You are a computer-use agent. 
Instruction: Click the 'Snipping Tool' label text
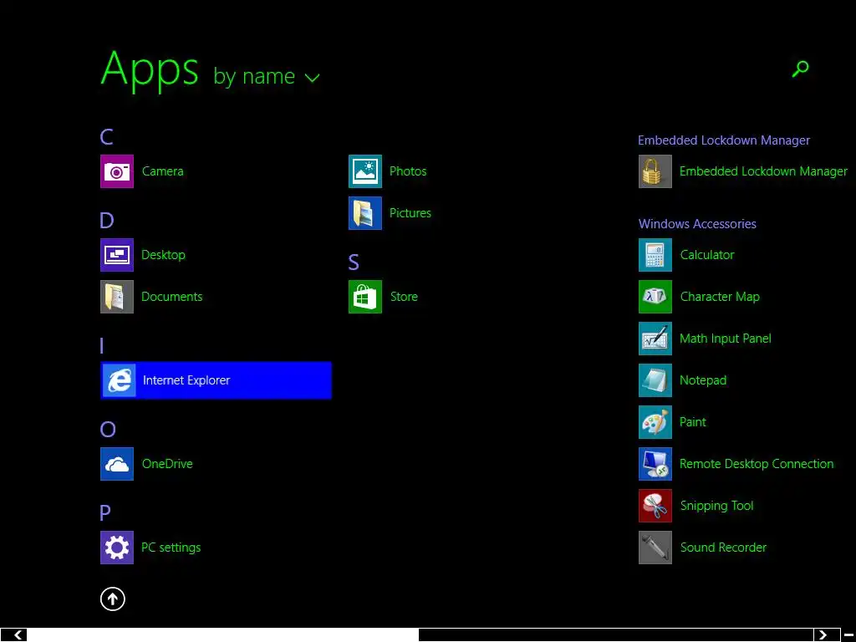coord(716,506)
